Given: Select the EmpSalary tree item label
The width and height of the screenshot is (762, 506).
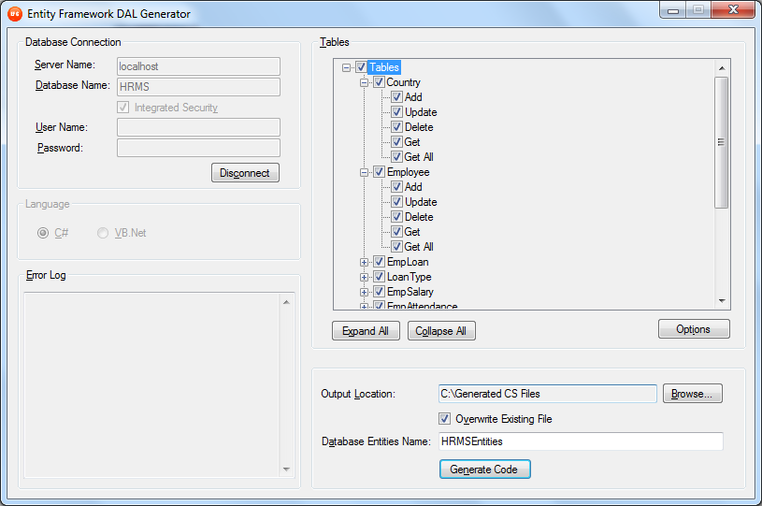Looking at the screenshot, I should click(x=410, y=292).
